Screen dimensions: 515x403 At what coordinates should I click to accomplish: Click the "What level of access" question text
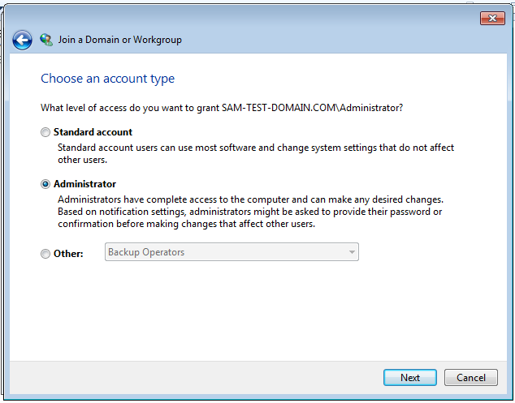pyautogui.click(x=130, y=107)
